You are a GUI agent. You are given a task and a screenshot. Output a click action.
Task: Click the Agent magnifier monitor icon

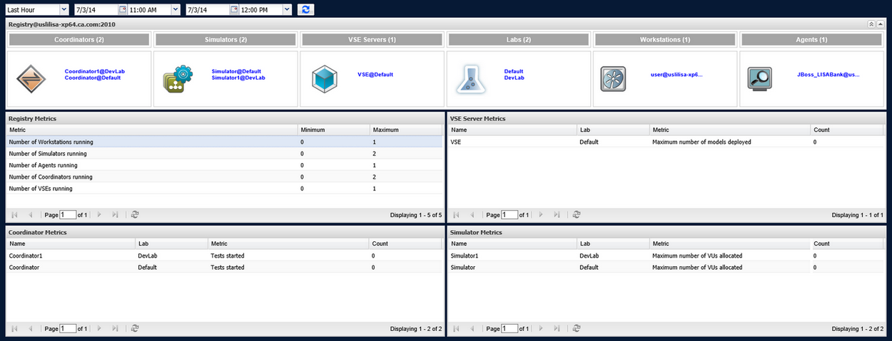(759, 78)
